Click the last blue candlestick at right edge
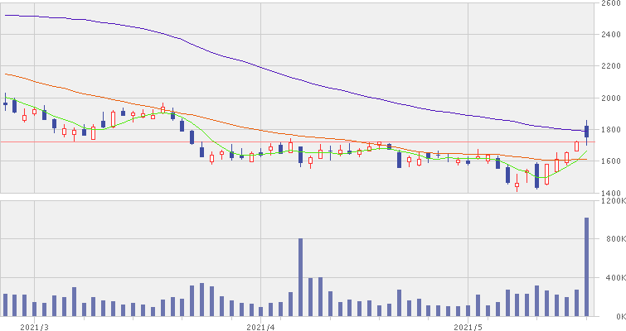The width and height of the screenshot is (626, 331). pyautogui.click(x=586, y=131)
